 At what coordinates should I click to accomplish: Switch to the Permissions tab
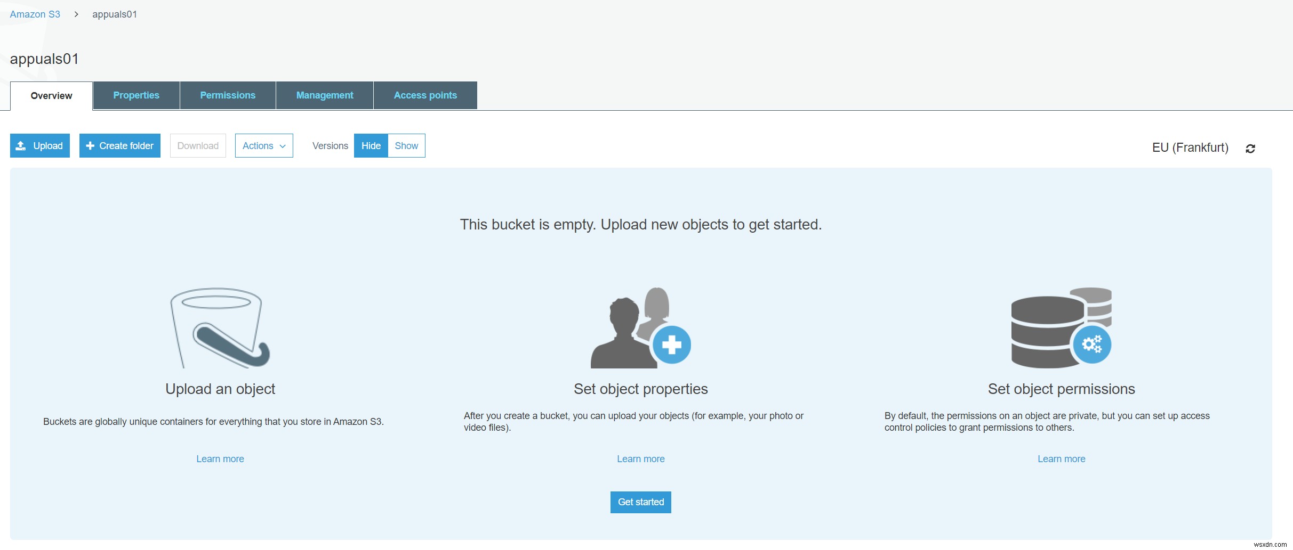click(x=228, y=95)
